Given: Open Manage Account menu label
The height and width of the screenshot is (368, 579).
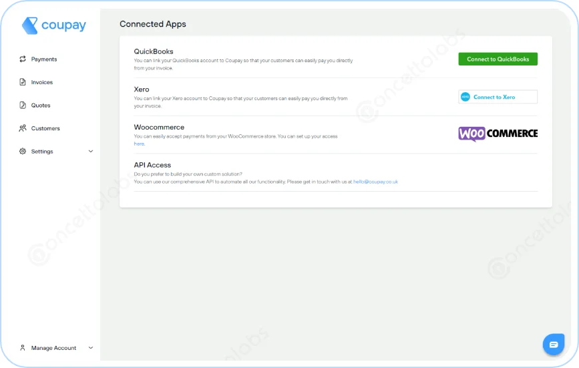Looking at the screenshot, I should click(x=53, y=348).
